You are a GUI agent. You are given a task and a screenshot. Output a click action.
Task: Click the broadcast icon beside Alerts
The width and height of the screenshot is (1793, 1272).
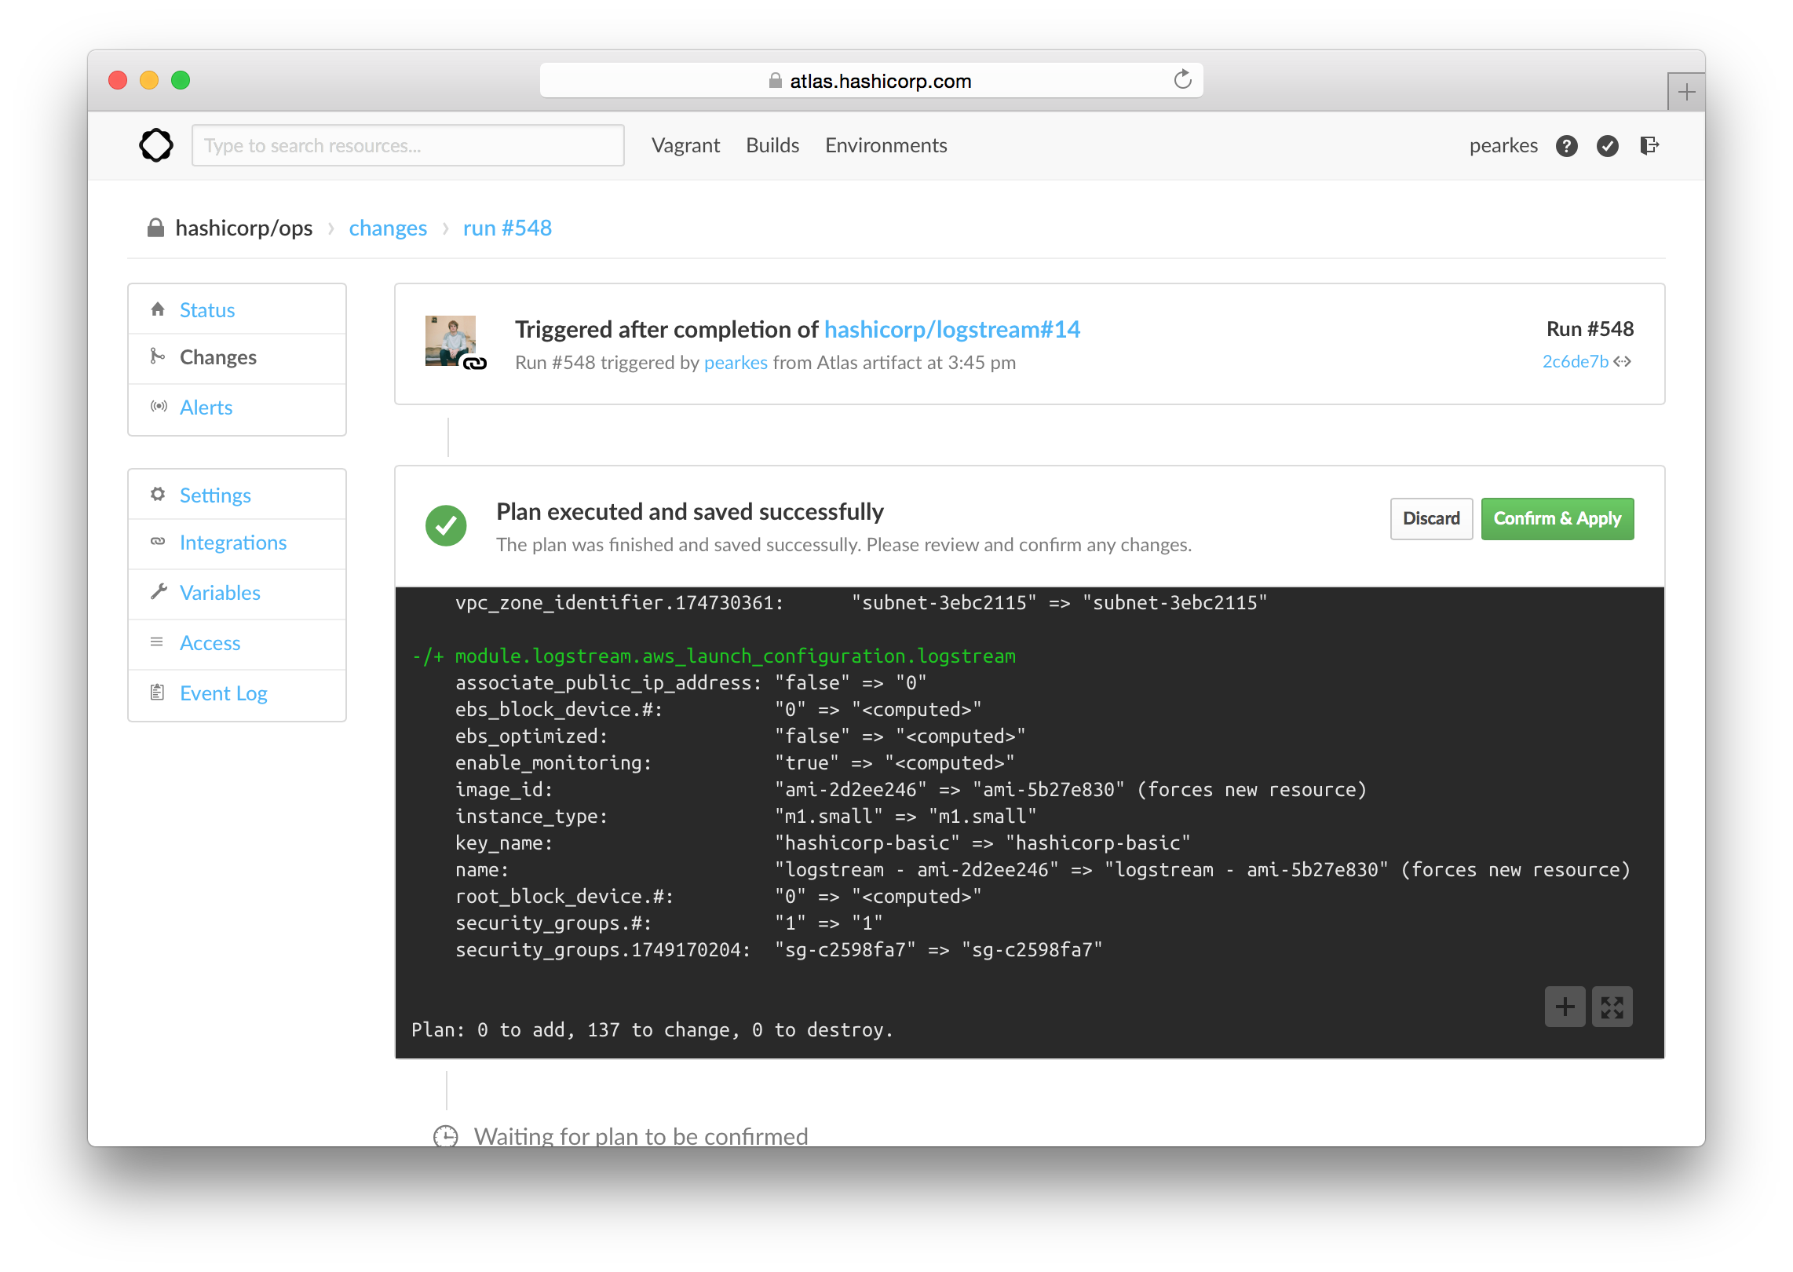[159, 407]
